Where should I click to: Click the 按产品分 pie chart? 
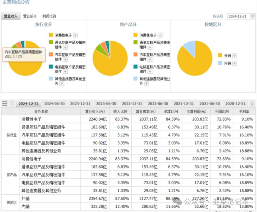110,58
